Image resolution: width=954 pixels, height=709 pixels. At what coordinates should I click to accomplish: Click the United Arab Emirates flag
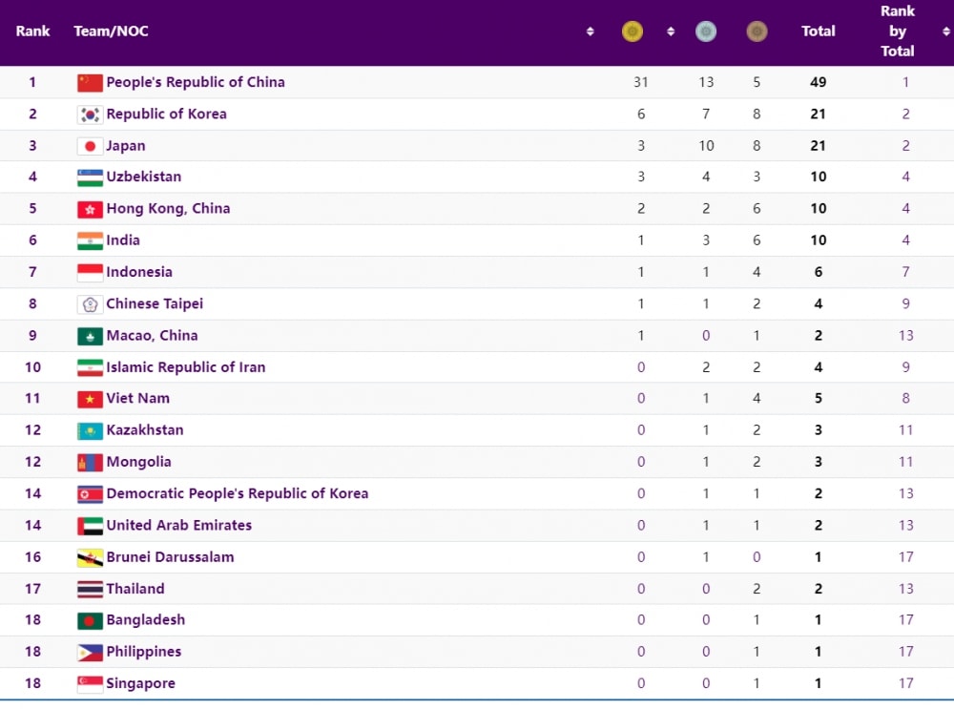(90, 526)
